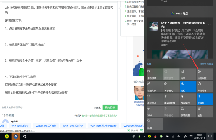Viewport: 216px width, 140px height.
Task: Collapse the WPS 热点 notification chevron
Action: coord(210,24)
